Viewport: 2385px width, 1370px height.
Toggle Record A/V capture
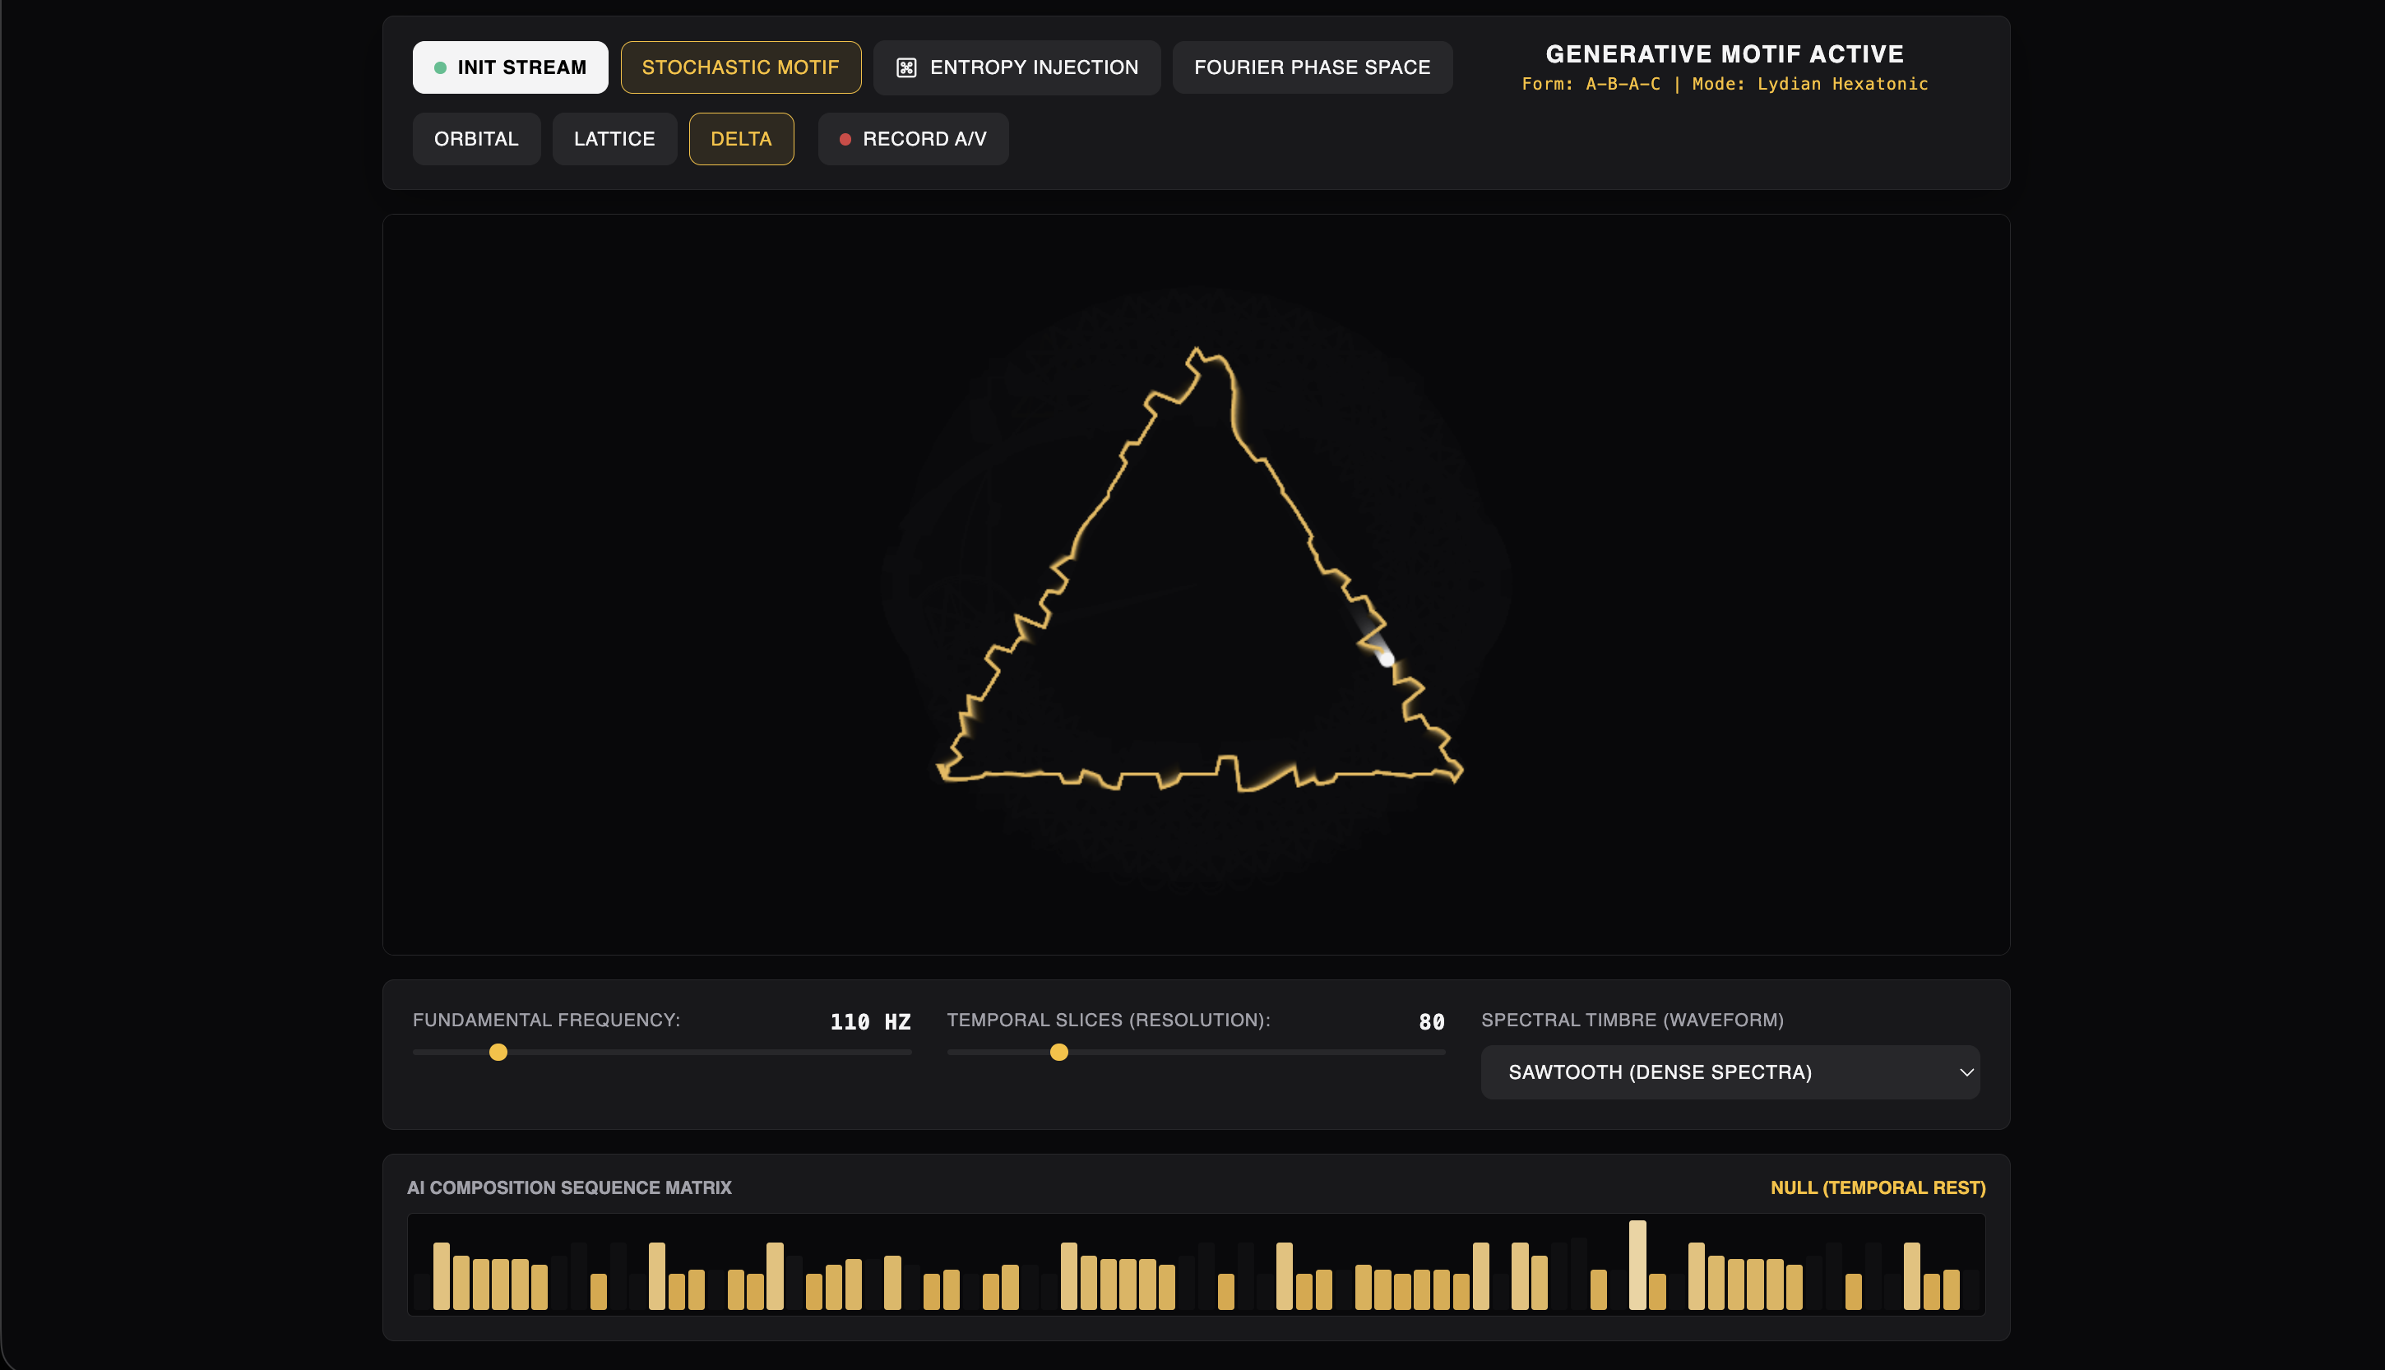click(x=913, y=139)
